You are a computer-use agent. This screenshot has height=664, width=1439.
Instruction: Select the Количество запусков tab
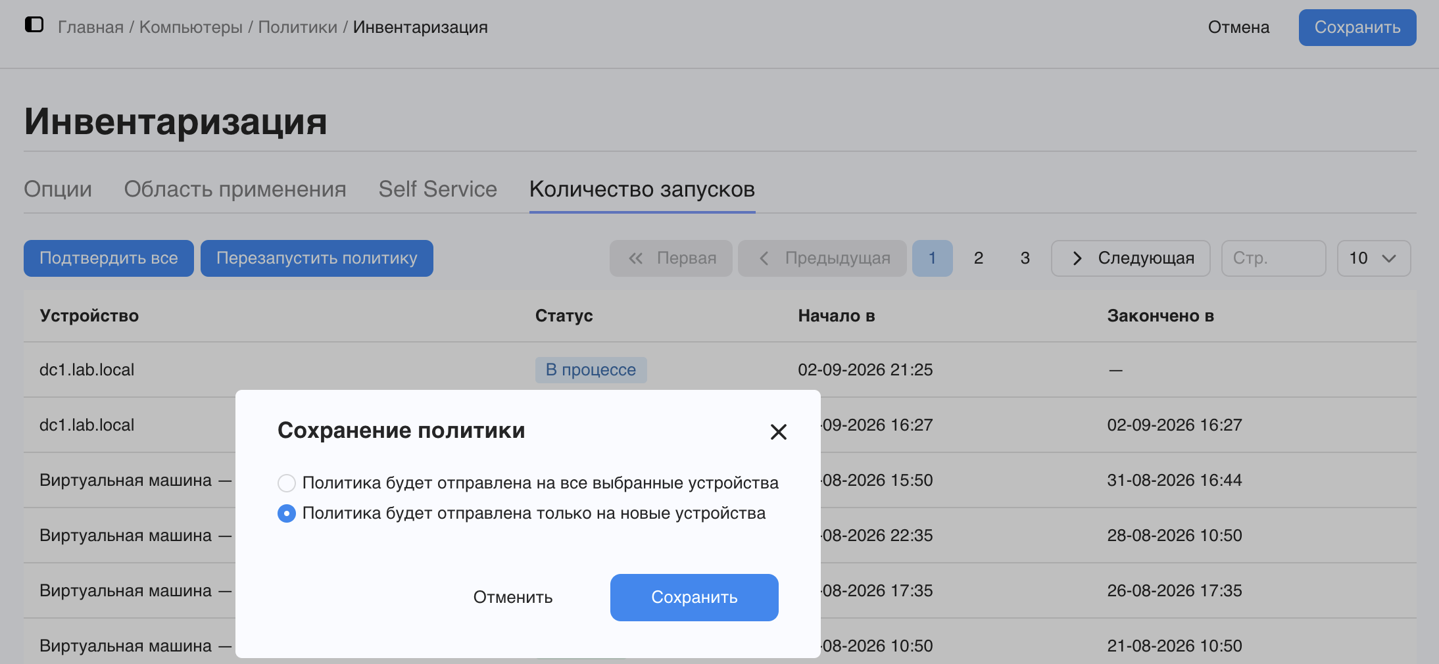coord(642,189)
